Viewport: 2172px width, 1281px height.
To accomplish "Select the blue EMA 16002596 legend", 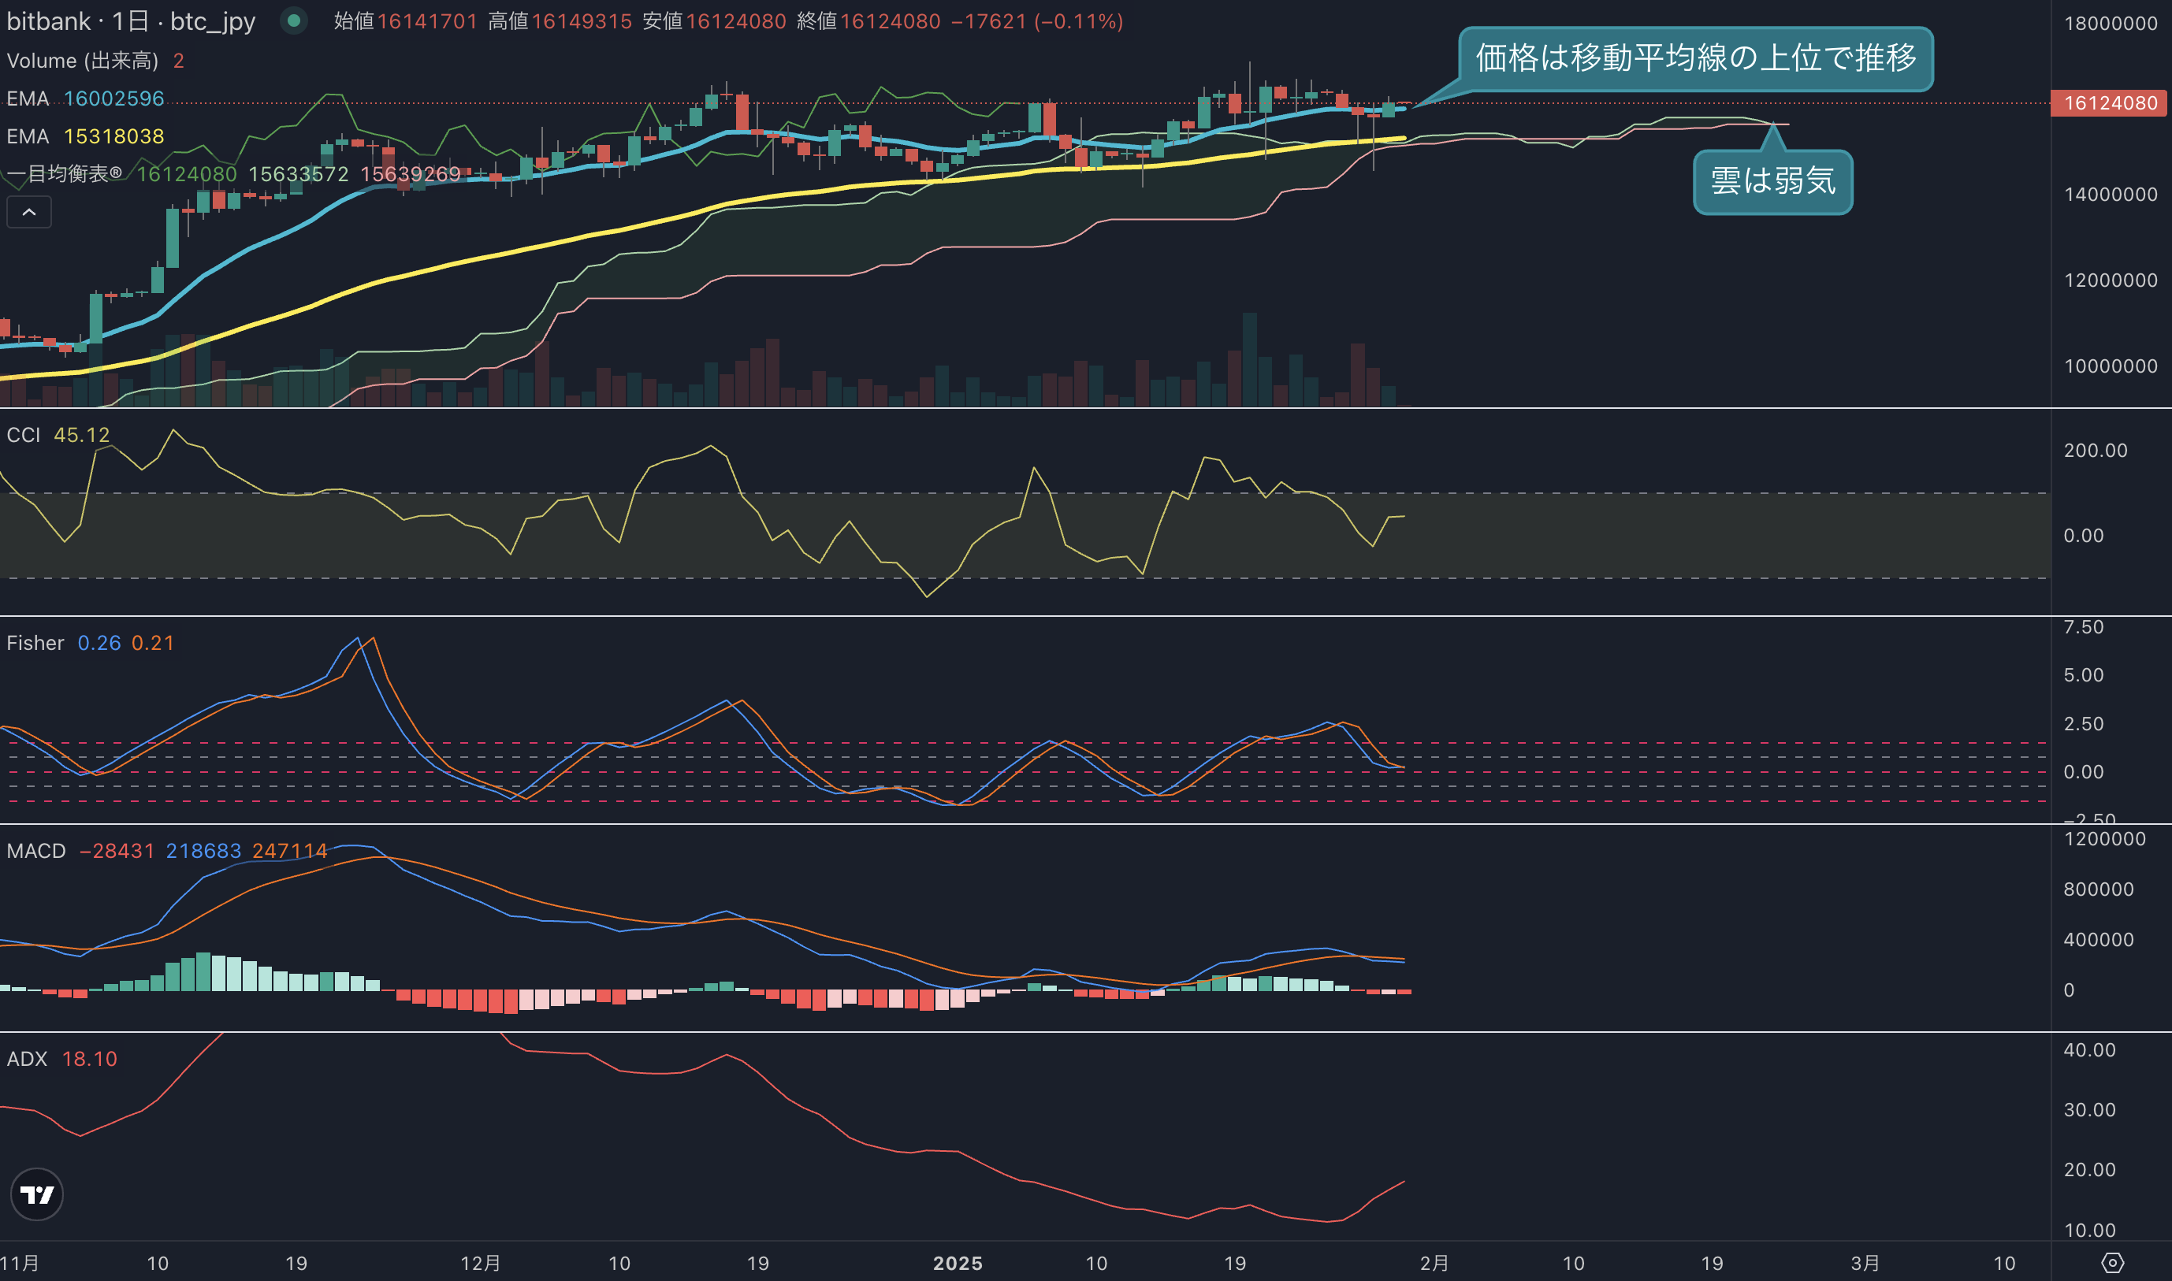I will (x=85, y=98).
